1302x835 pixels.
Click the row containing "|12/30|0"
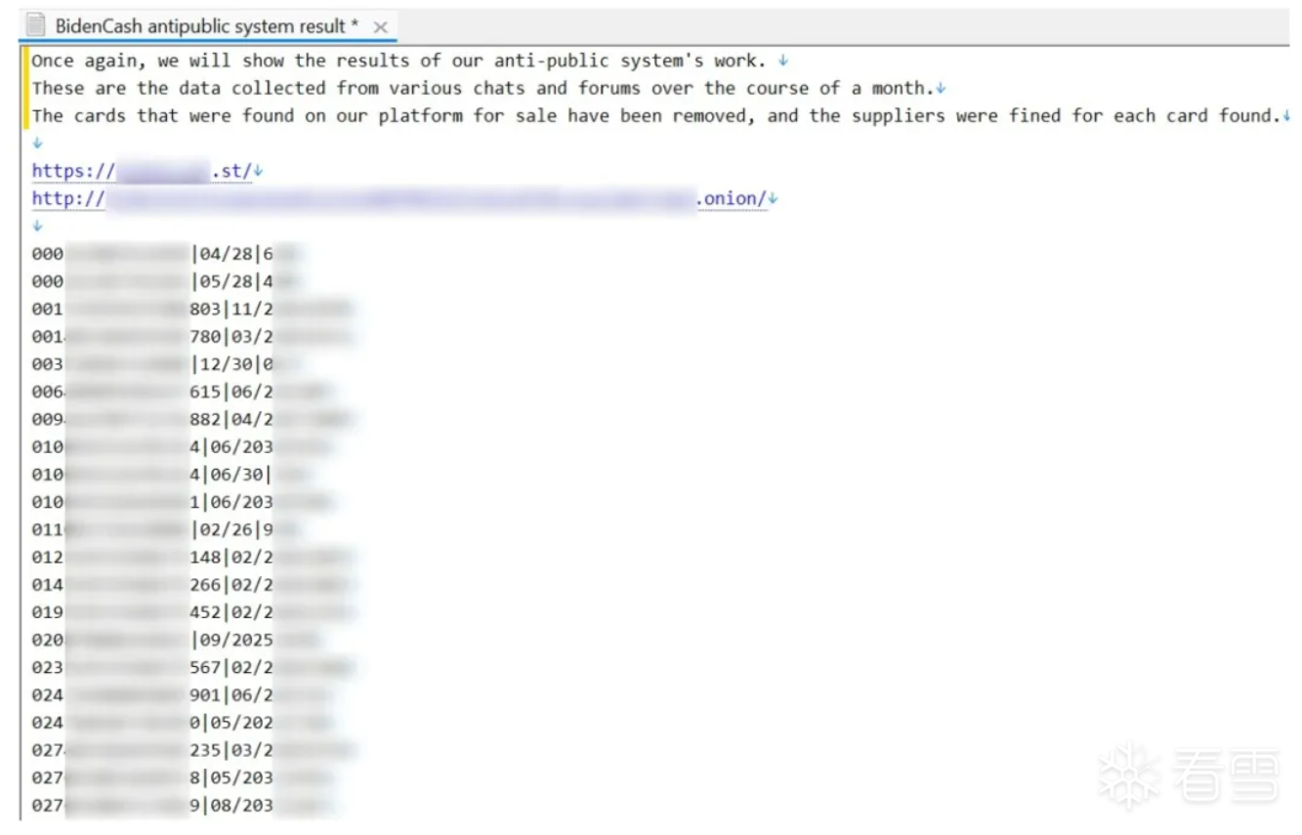[167, 364]
